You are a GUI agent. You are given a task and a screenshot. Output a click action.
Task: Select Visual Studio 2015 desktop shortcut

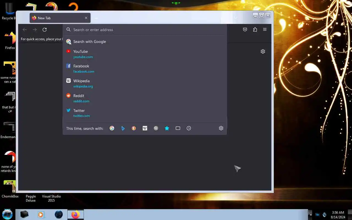coord(51,198)
